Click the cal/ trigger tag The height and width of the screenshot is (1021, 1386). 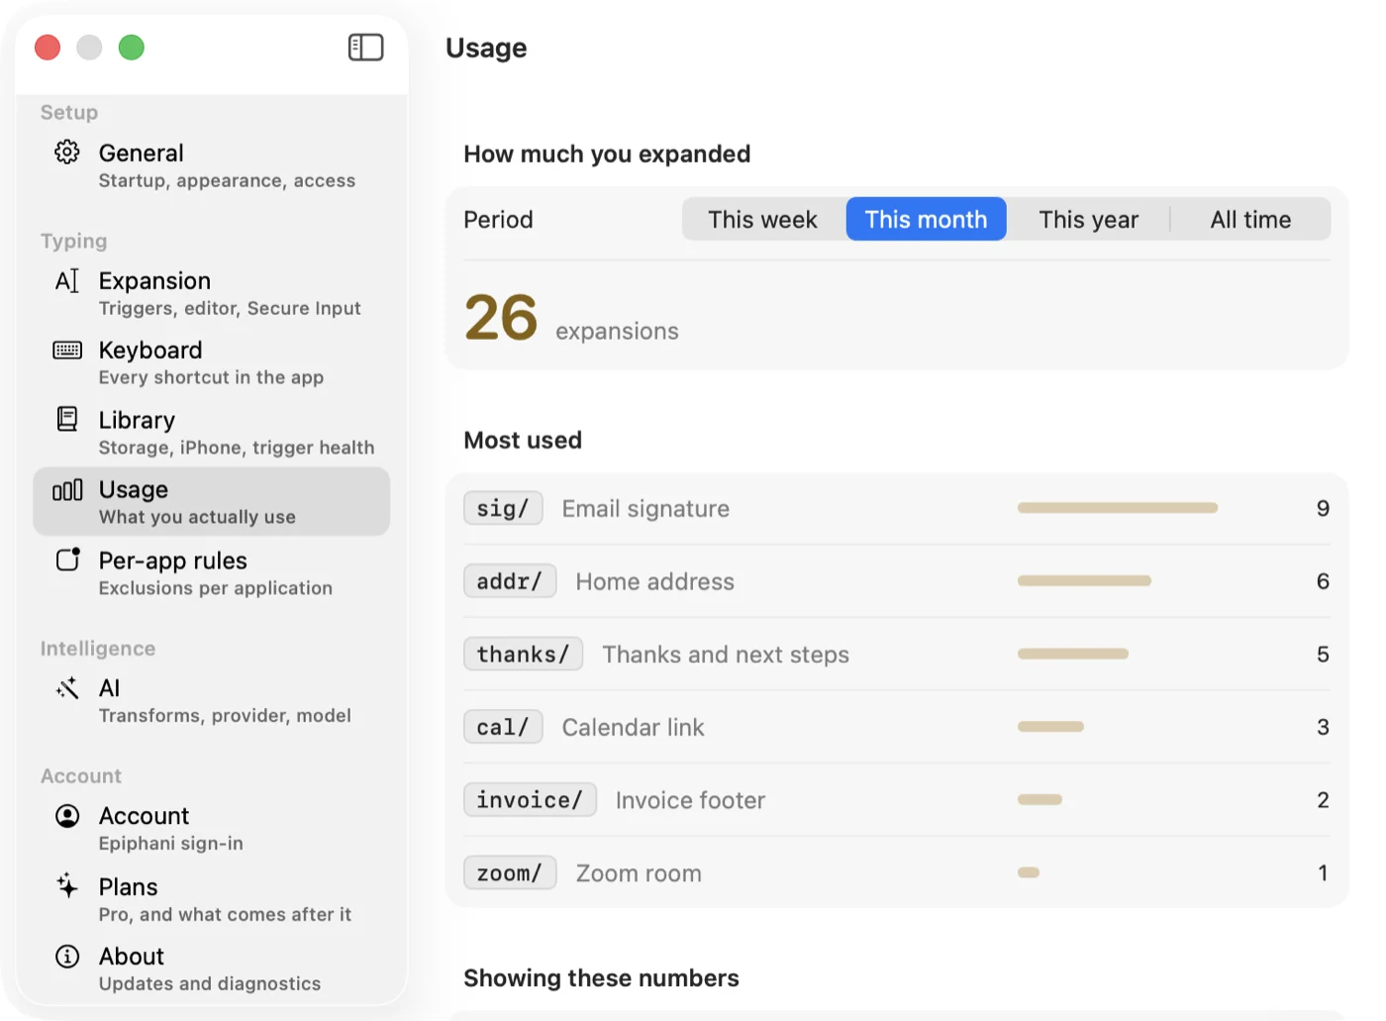click(503, 727)
